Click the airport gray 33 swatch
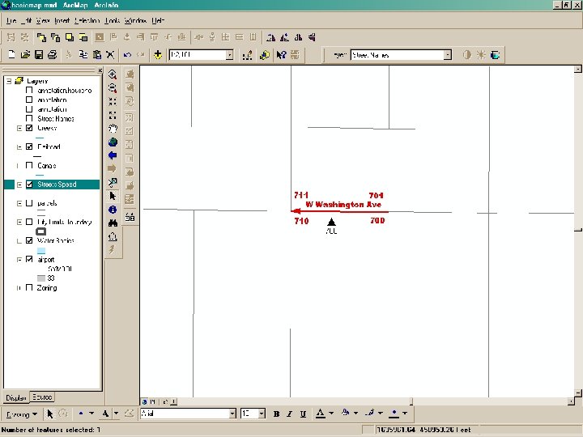This screenshot has width=583, height=437. pos(41,278)
